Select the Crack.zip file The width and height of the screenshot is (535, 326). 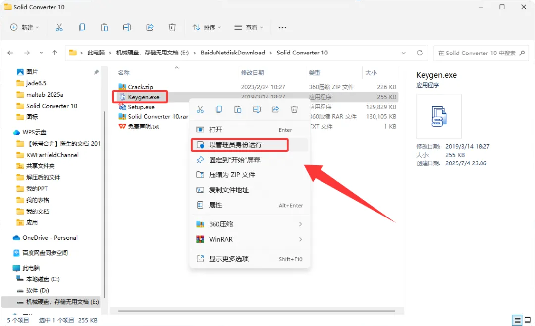(x=140, y=87)
